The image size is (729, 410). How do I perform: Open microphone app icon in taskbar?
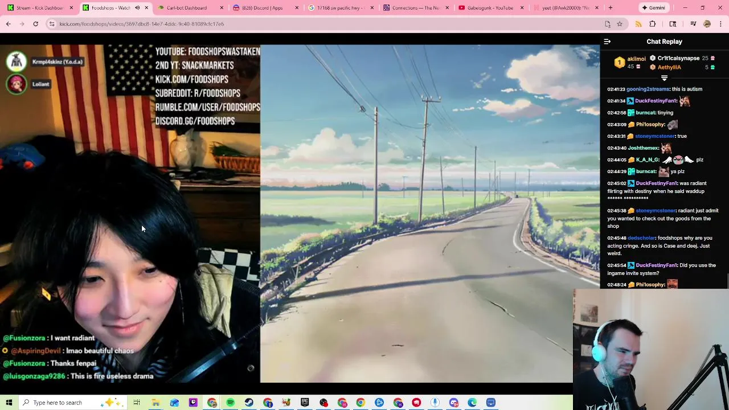coord(435,403)
